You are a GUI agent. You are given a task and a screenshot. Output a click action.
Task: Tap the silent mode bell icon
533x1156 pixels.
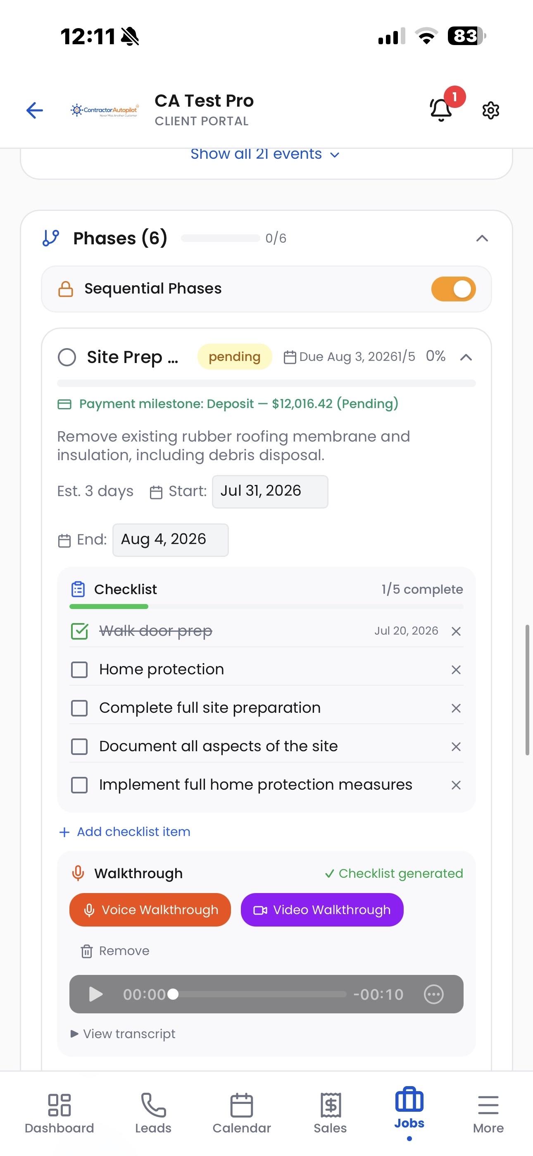(130, 36)
